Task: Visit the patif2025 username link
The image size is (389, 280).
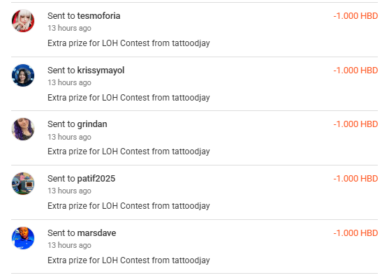Action: (x=96, y=179)
